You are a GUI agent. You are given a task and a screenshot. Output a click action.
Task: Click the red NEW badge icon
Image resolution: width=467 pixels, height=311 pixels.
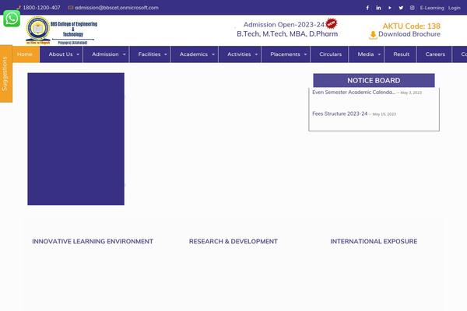[332, 23]
